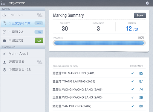Click the check status for YAN PUI YING
Viewport: 153px width, 112px height.
tap(132, 106)
